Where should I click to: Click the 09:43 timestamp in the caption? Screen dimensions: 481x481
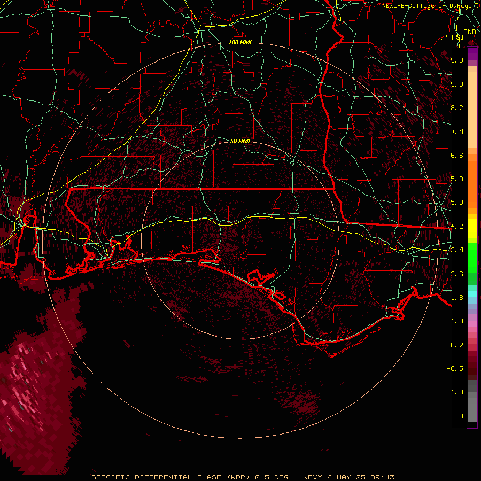pyautogui.click(x=382, y=477)
